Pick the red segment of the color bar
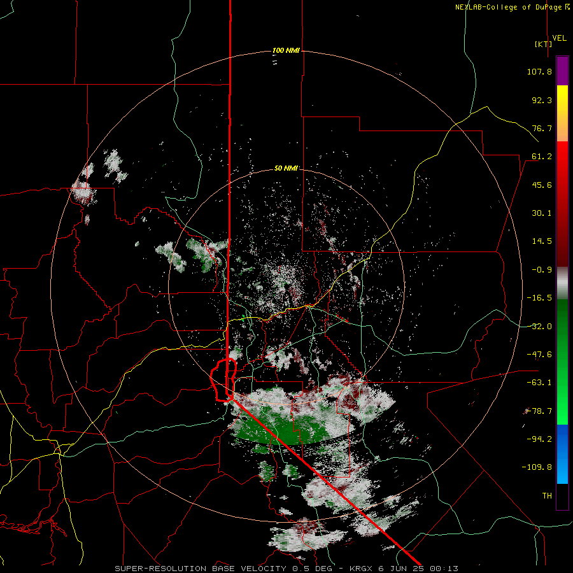 (x=562, y=204)
